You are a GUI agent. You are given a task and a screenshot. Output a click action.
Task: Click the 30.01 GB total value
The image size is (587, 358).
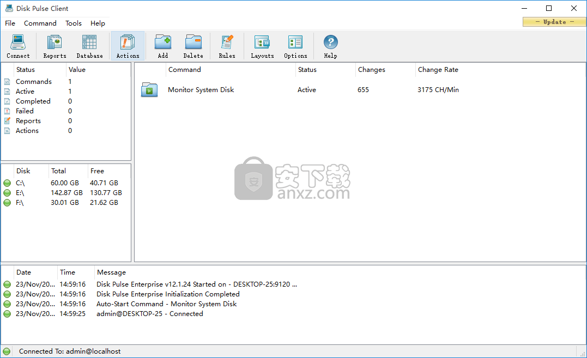click(65, 203)
